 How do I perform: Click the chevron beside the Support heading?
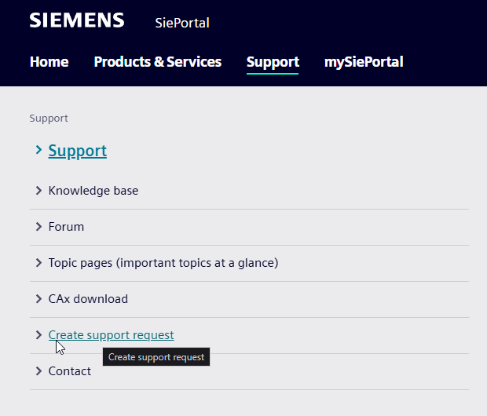point(38,150)
